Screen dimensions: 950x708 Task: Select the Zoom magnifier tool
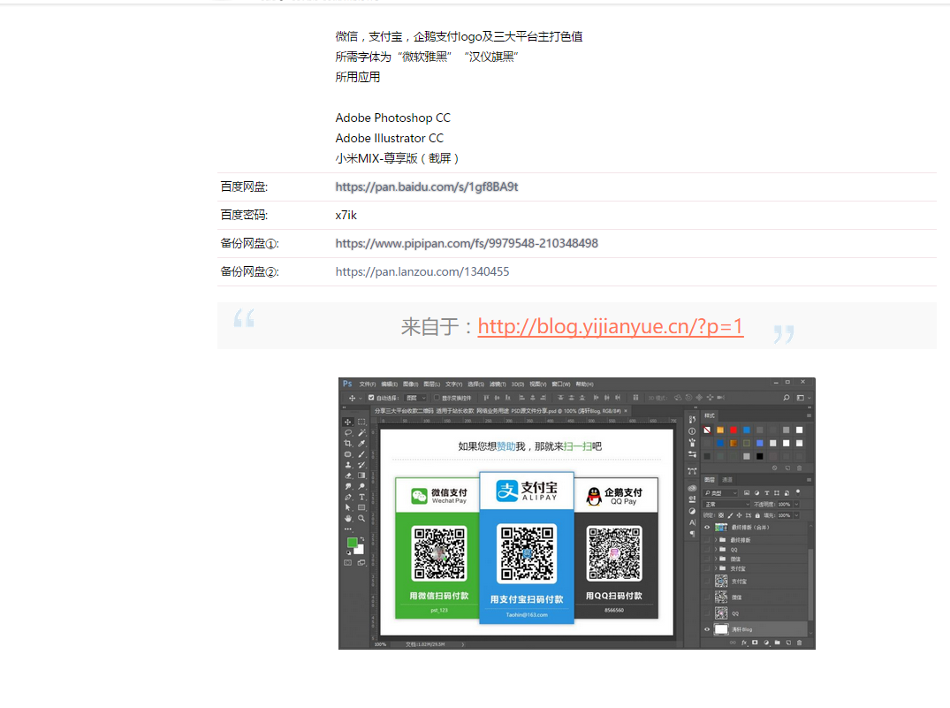[362, 518]
